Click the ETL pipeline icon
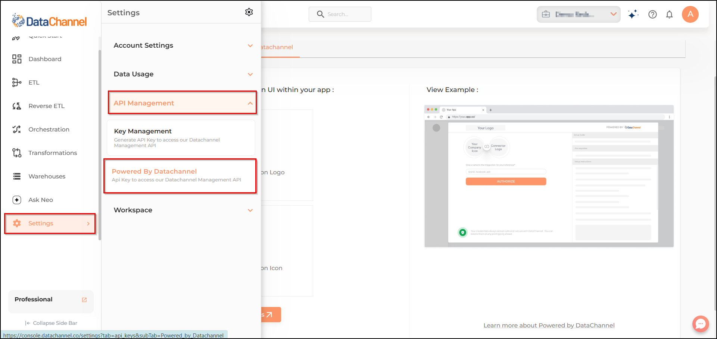The height and width of the screenshot is (339, 717). click(17, 82)
